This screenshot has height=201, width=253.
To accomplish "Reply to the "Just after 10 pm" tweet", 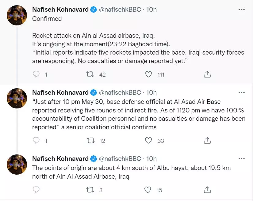I will [36, 141].
